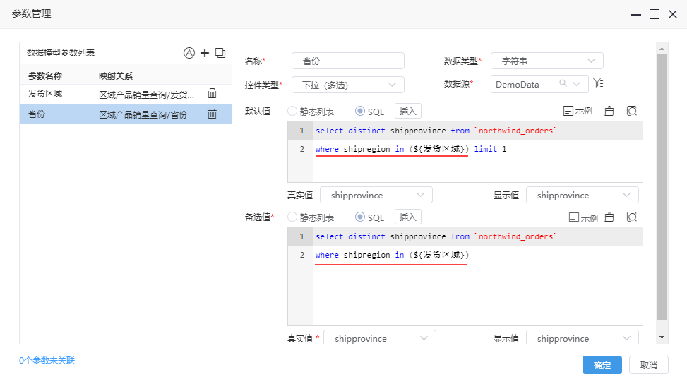Open the 控件类型 dropdown 下拉(多选)

coord(348,85)
